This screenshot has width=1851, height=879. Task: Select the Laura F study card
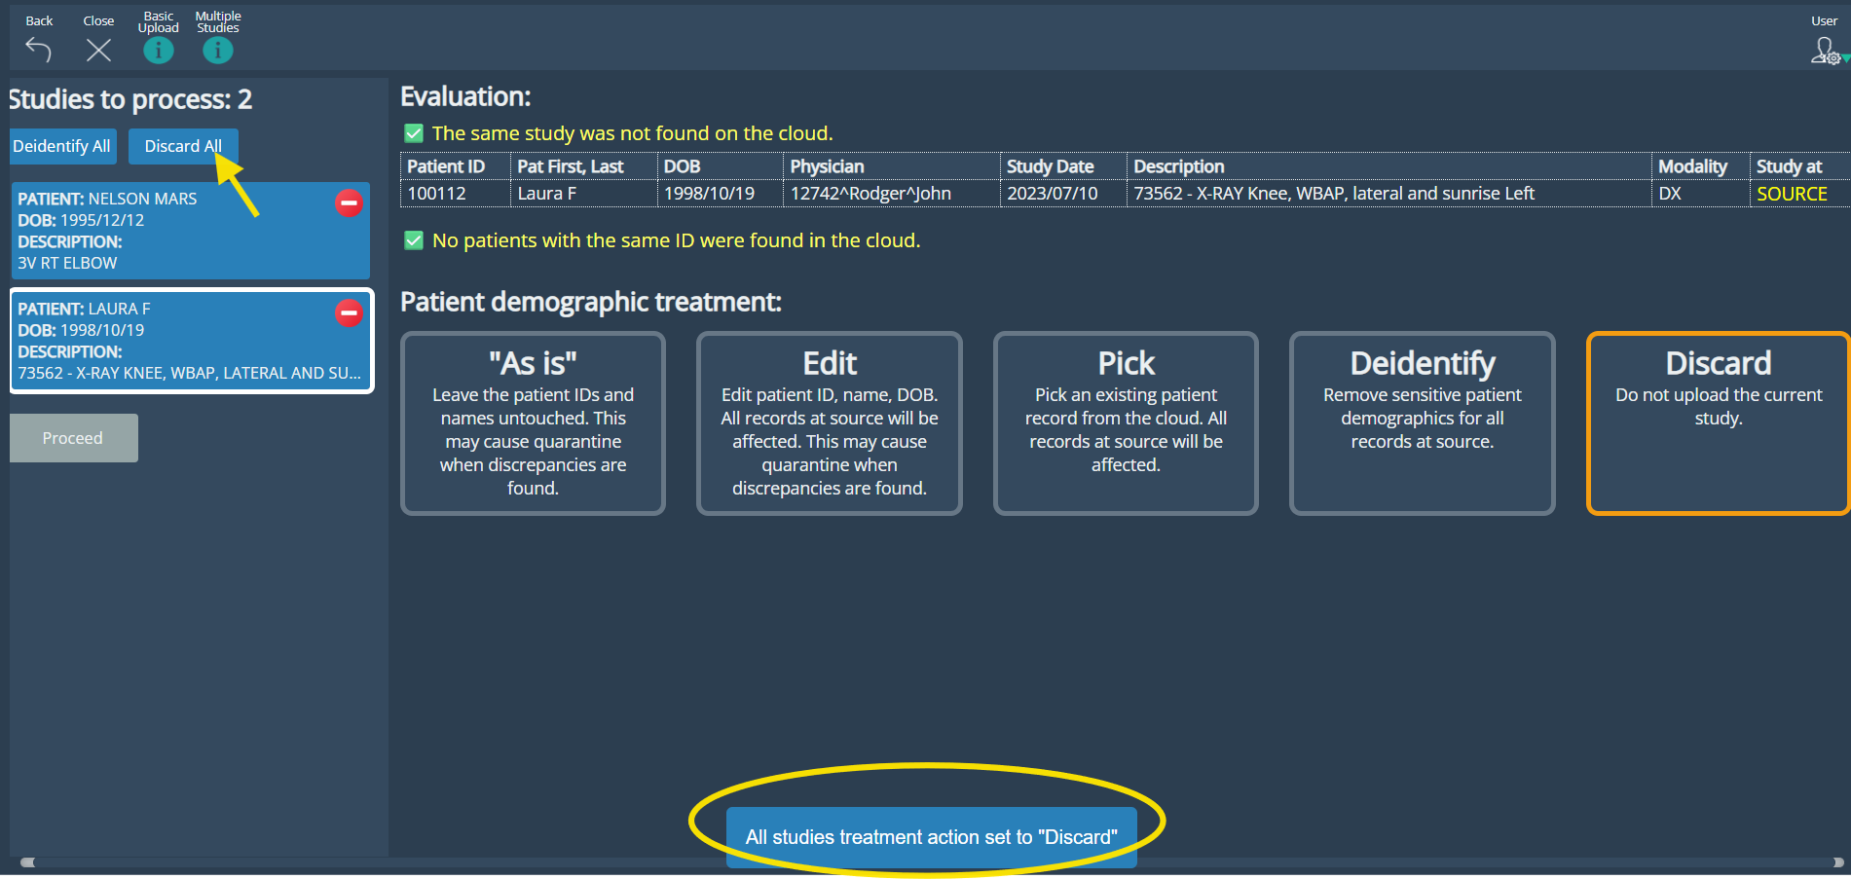click(x=175, y=342)
